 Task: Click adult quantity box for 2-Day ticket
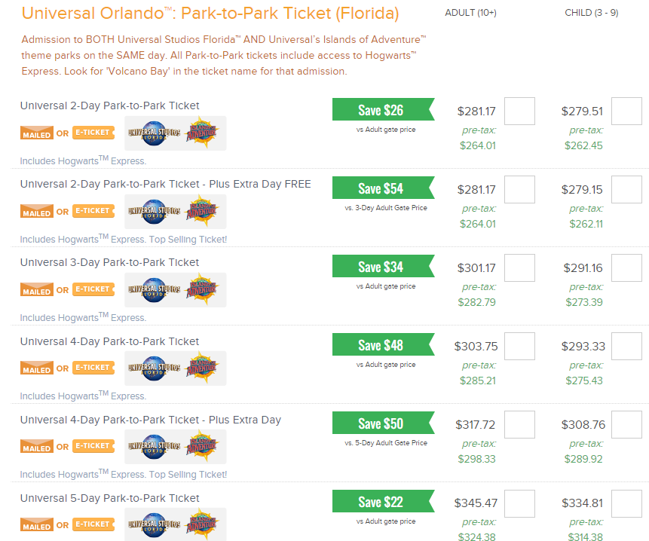coord(519,112)
